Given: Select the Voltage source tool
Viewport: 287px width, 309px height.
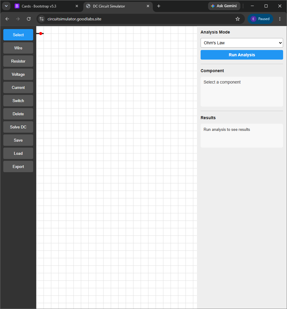Looking at the screenshot, I should coord(18,74).
